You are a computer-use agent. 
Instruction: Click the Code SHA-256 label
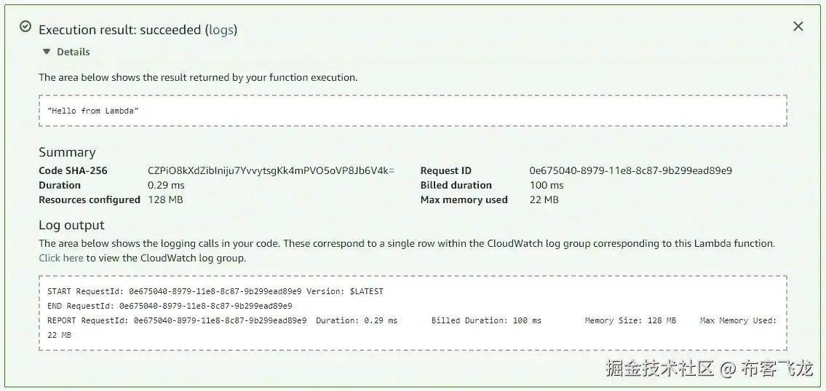[73, 170]
